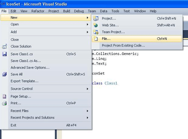Open the Tools menu
The width and height of the screenshot is (188, 139).
click(115, 11)
